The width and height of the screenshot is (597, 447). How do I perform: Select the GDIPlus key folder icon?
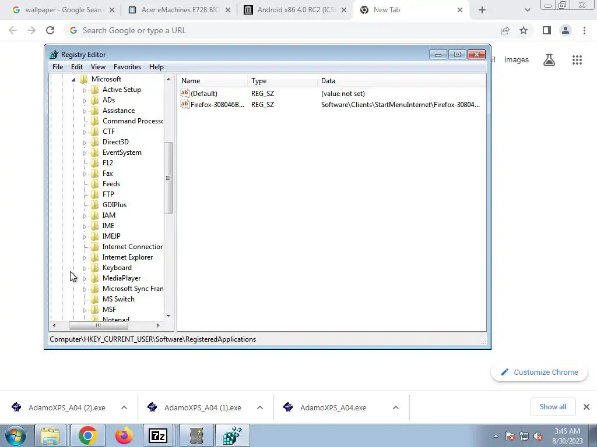[95, 204]
